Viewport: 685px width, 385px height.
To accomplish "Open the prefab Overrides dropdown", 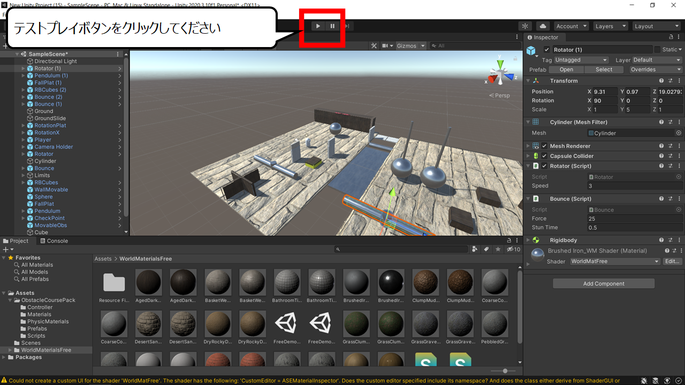I will pyautogui.click(x=655, y=70).
